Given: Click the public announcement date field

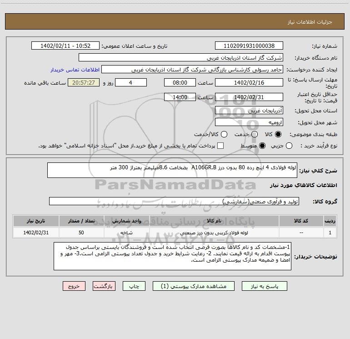Looking at the screenshot, I should pos(65,46).
